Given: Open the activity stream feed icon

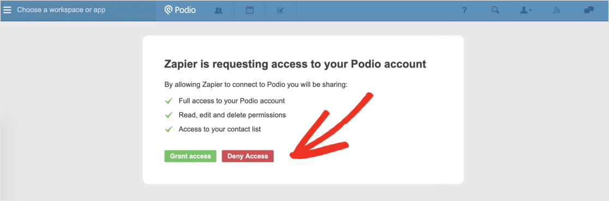Looking at the screenshot, I should [x=557, y=11].
